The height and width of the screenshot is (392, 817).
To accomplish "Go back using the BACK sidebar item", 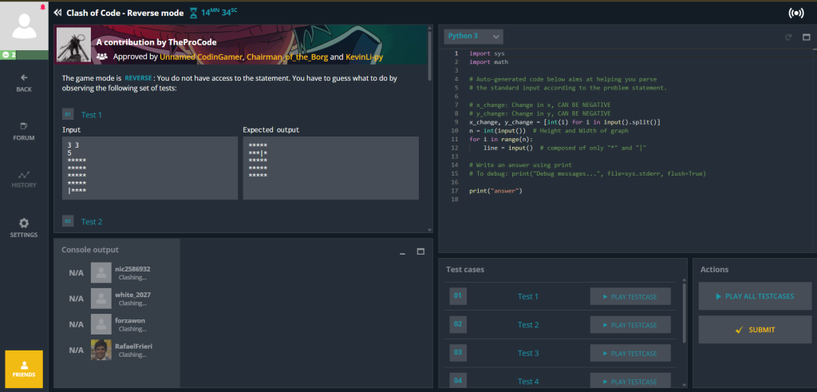I will (24, 83).
